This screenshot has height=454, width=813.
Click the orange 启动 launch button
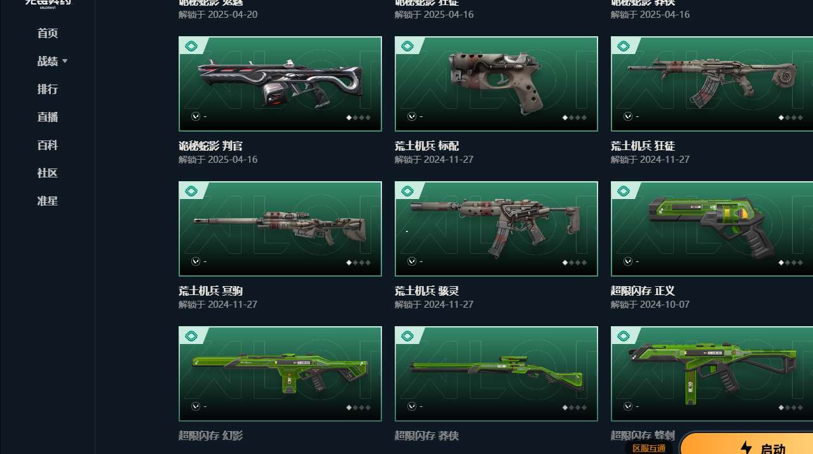746,443
